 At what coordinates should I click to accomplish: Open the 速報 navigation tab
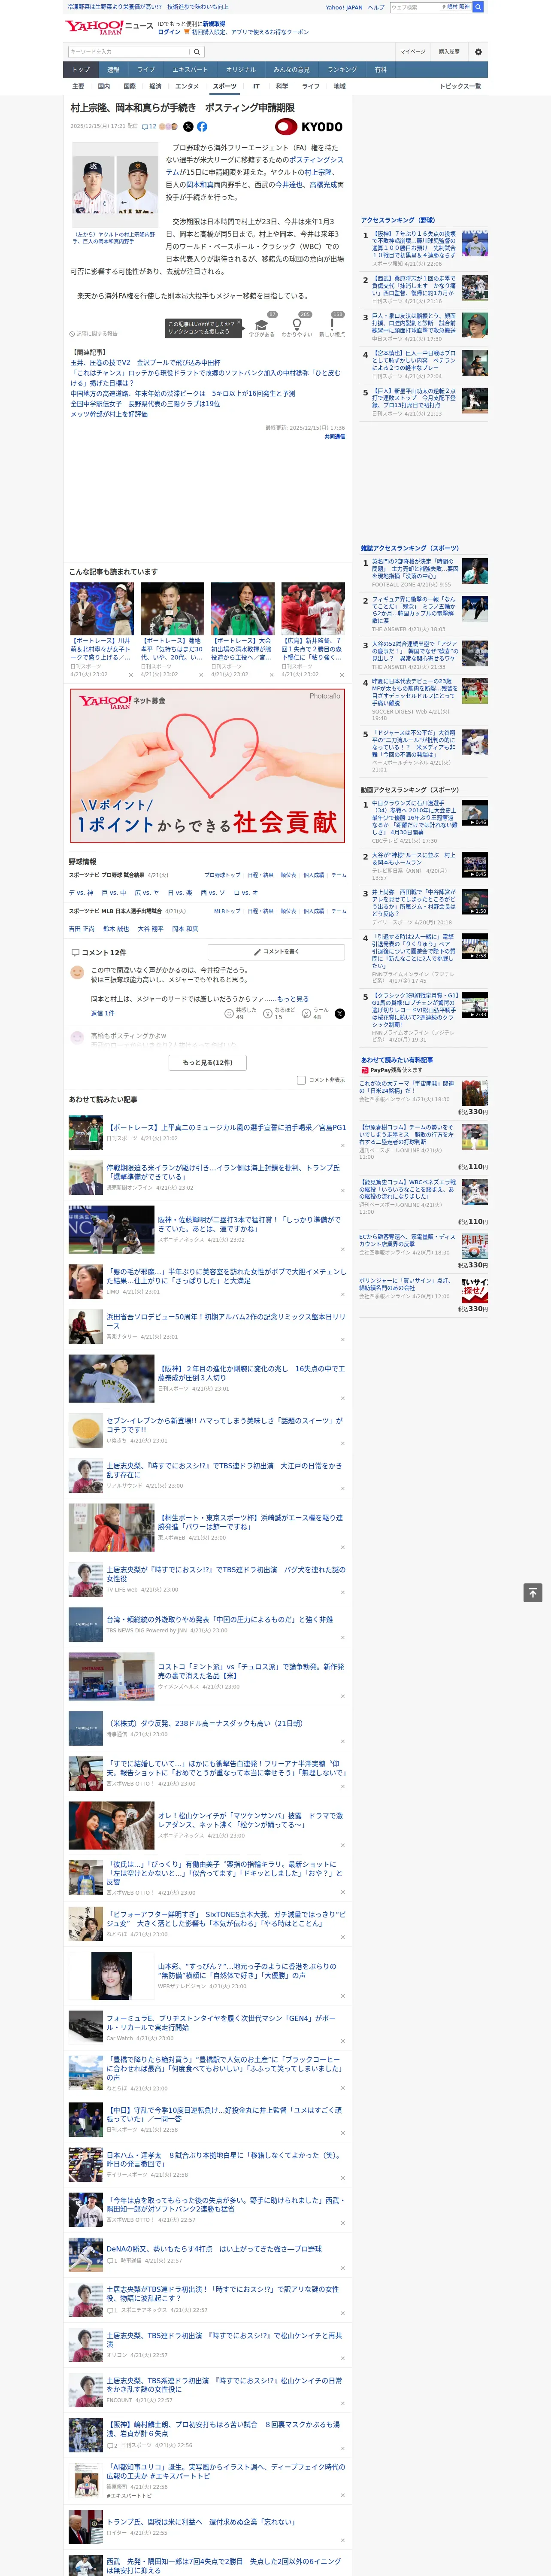[113, 70]
